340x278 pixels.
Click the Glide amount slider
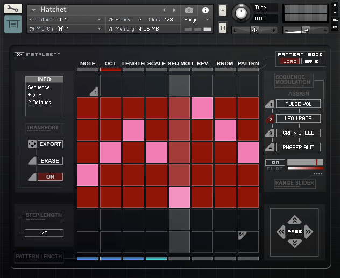[305, 162]
